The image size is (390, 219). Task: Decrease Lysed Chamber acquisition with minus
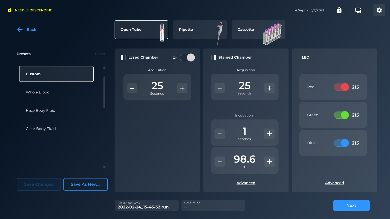[132, 88]
